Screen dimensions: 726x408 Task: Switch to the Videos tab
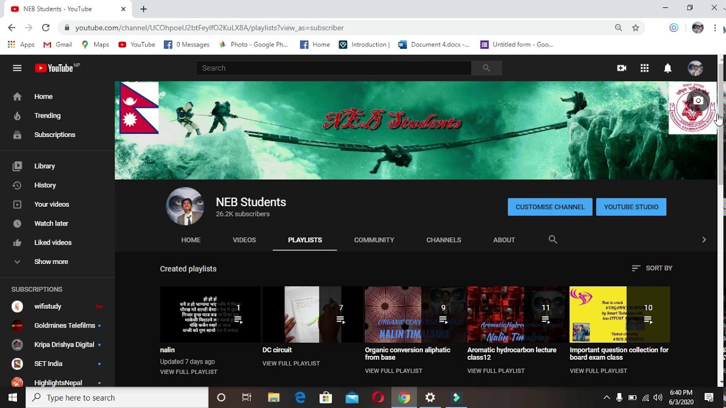coord(244,240)
